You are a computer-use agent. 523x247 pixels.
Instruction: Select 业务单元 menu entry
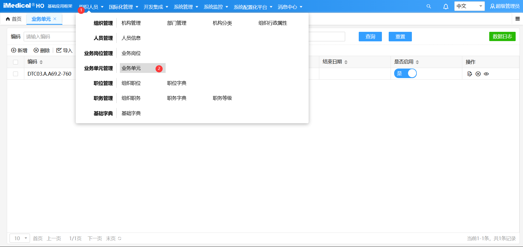(142, 68)
